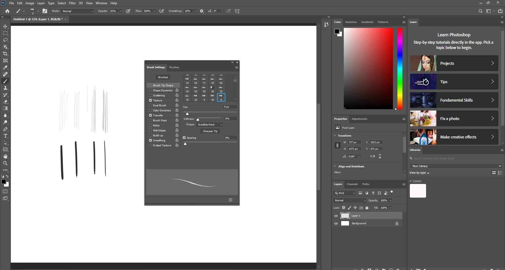Open the Smoothing options gear

click(x=202, y=11)
